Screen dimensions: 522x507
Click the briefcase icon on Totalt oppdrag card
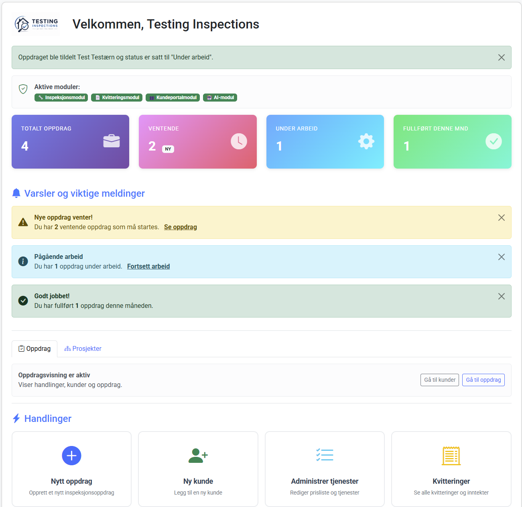(112, 141)
